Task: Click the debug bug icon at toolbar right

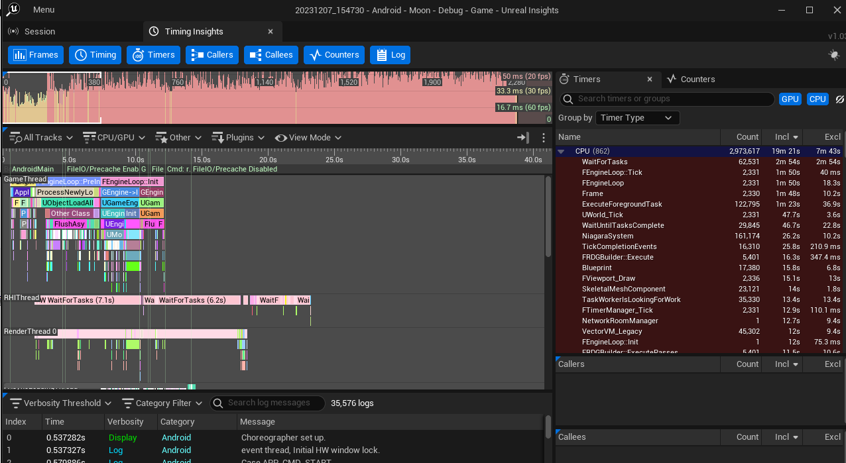Action: click(x=834, y=55)
